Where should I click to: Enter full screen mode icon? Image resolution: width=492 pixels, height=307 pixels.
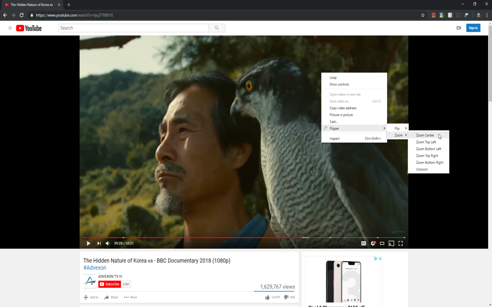click(401, 243)
